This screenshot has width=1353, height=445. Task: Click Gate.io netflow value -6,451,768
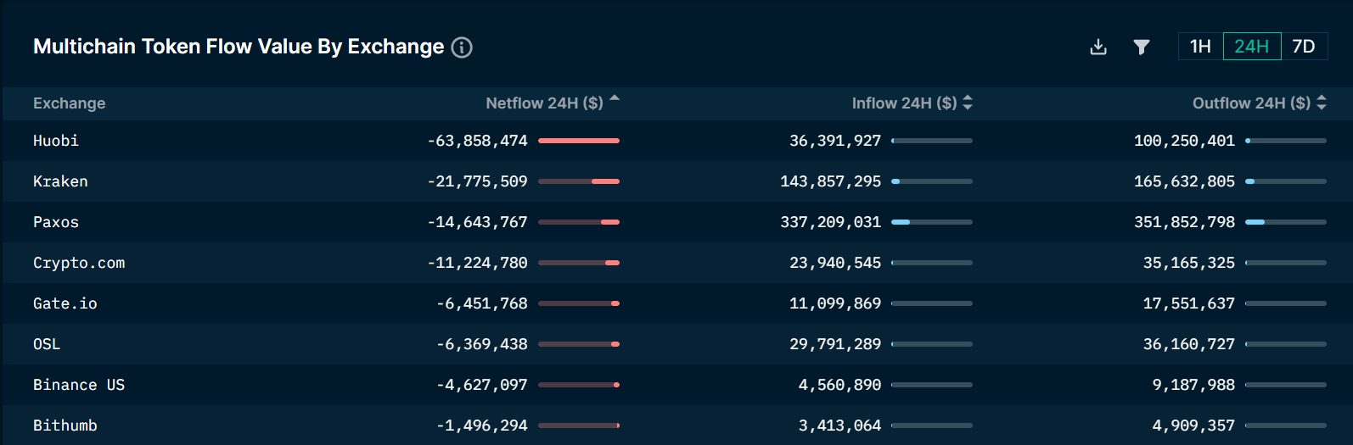(482, 303)
